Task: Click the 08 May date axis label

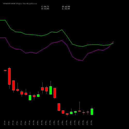Action: pos(50,123)
